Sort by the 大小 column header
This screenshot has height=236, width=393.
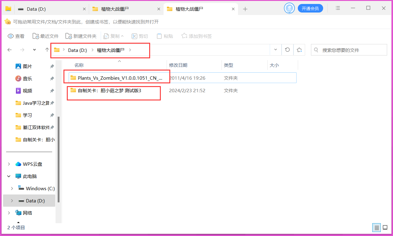click(x=274, y=65)
